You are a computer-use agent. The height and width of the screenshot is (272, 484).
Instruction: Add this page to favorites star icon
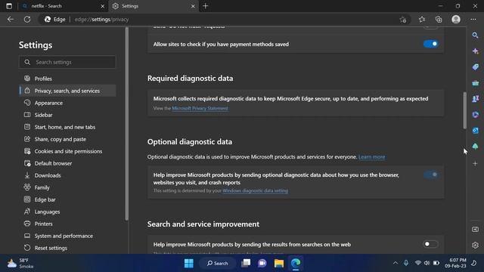[x=403, y=20]
